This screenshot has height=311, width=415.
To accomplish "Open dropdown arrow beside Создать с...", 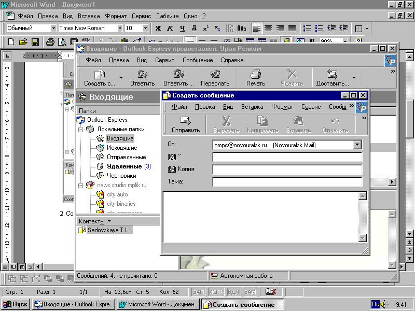I will [x=121, y=78].
